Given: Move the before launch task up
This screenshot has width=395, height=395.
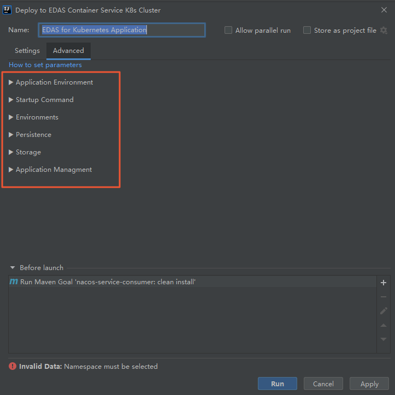Looking at the screenshot, I should click(384, 325).
